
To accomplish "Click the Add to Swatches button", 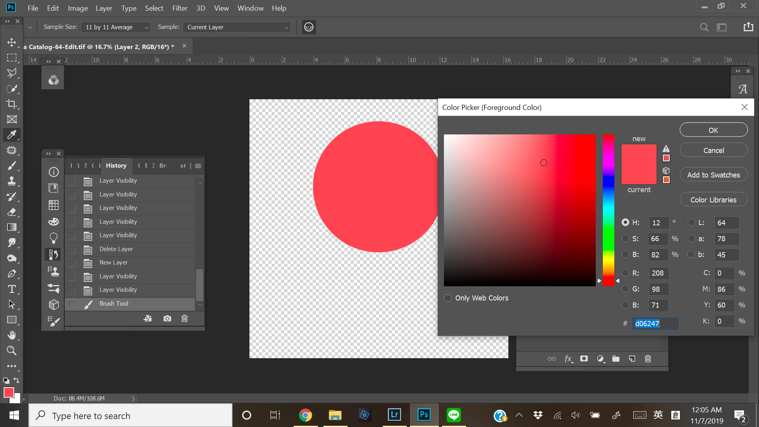I will click(x=713, y=175).
